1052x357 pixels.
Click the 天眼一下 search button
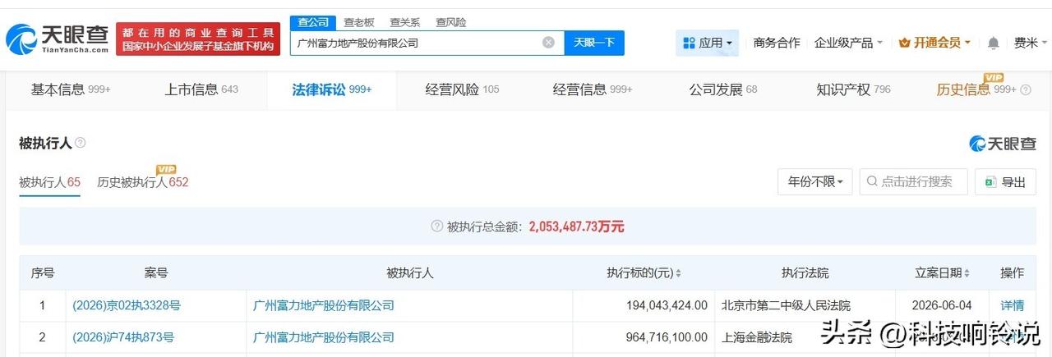pos(594,43)
